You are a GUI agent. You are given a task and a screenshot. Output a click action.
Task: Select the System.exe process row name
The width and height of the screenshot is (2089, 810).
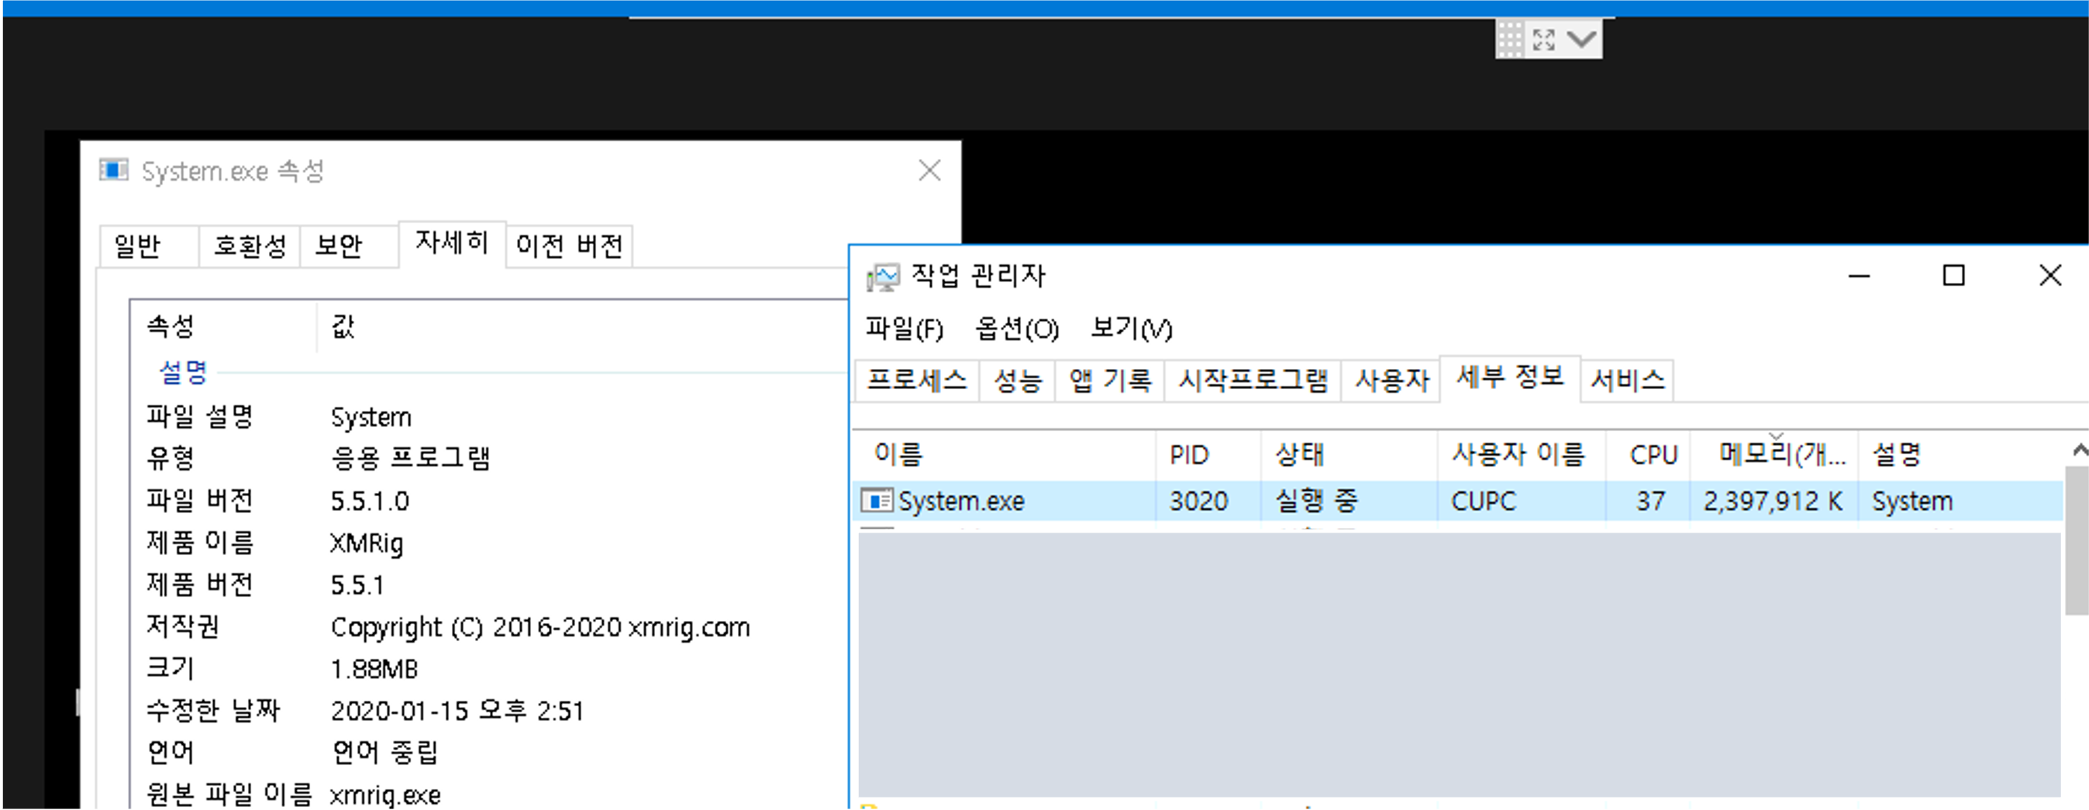pos(961,501)
